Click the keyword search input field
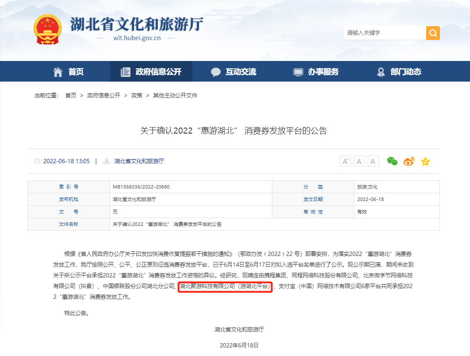The width and height of the screenshot is (470, 356). pyautogui.click(x=384, y=33)
